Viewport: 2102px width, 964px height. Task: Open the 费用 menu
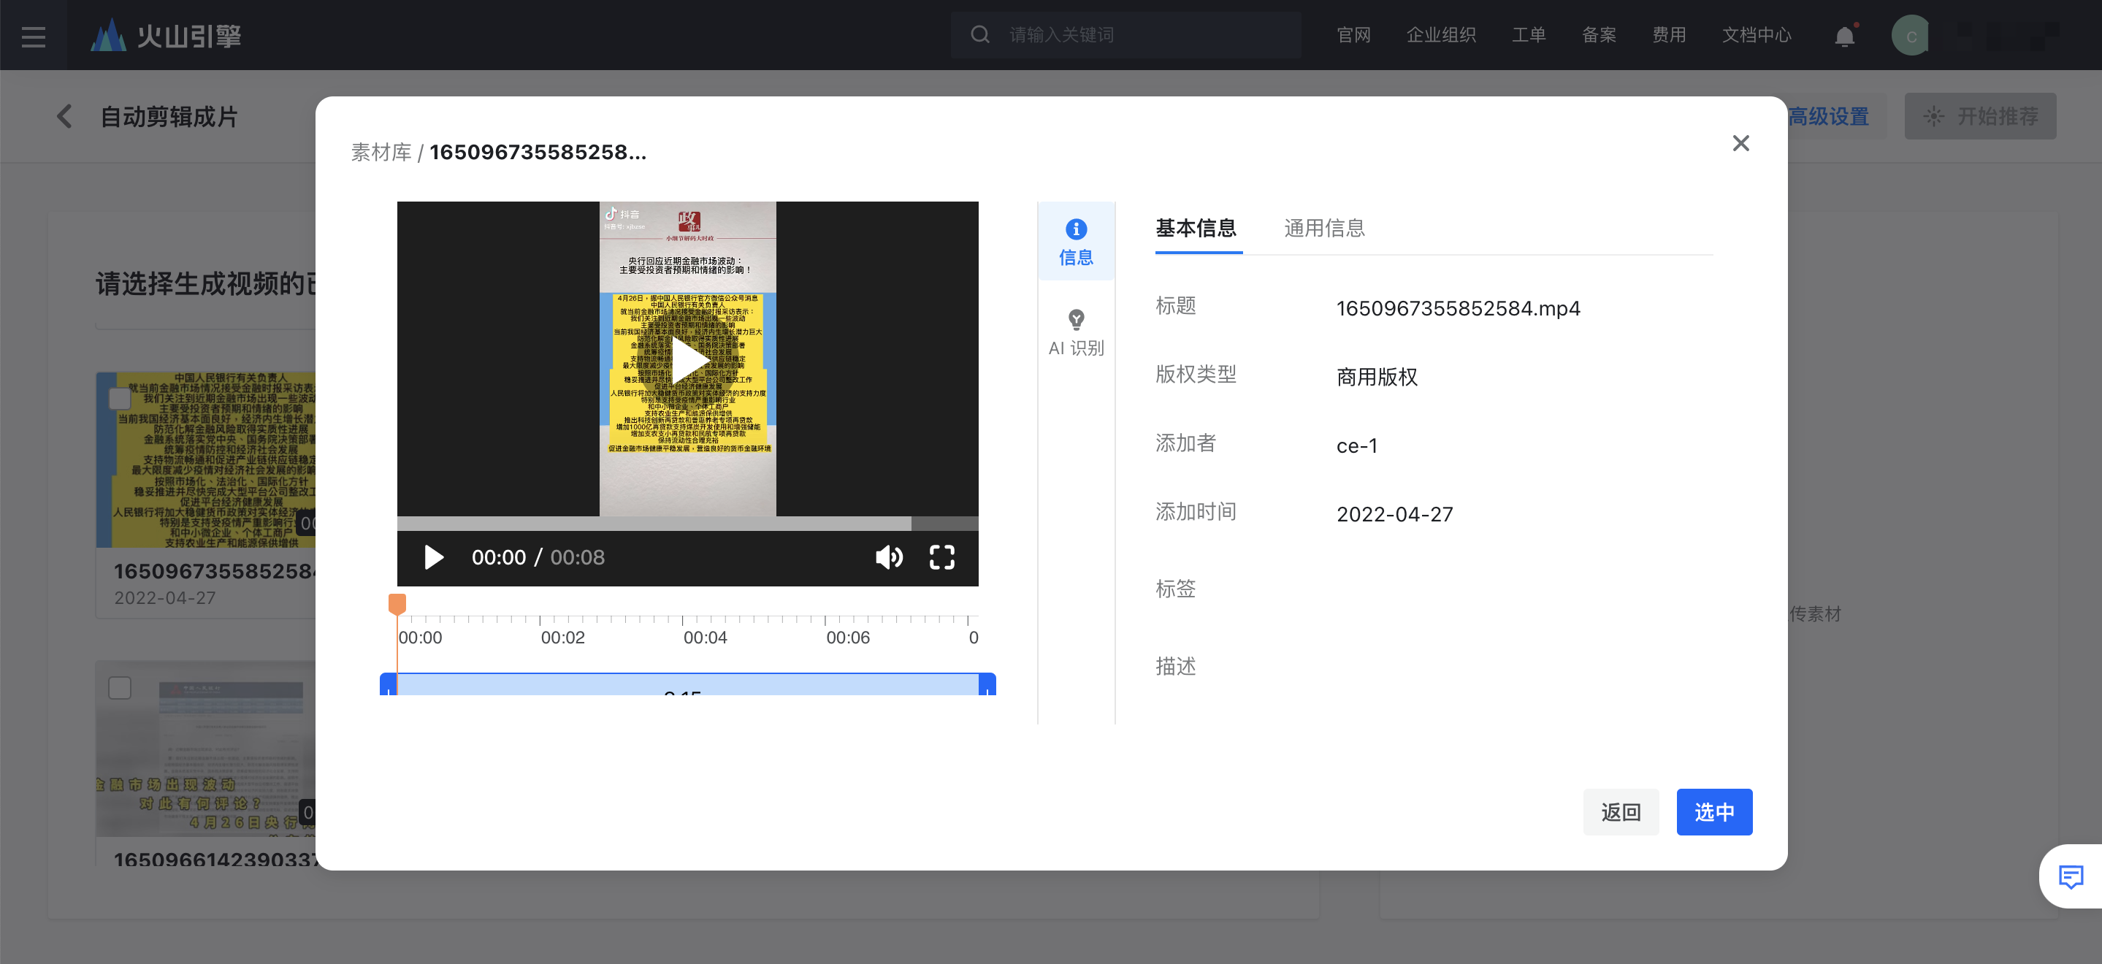coord(1669,35)
